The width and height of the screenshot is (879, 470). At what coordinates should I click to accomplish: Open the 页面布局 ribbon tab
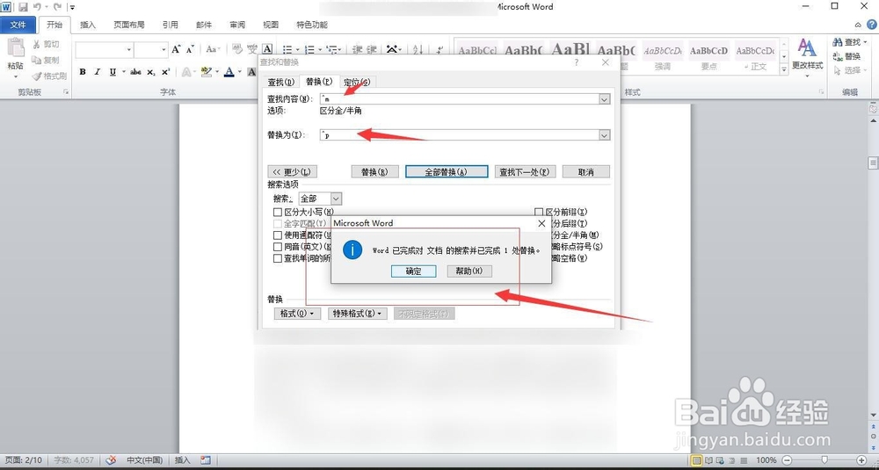pos(129,25)
